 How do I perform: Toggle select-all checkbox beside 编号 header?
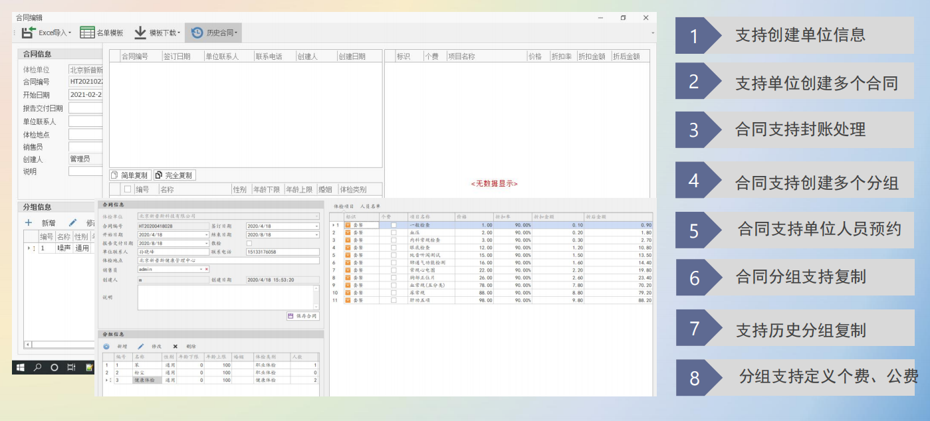pyautogui.click(x=128, y=190)
